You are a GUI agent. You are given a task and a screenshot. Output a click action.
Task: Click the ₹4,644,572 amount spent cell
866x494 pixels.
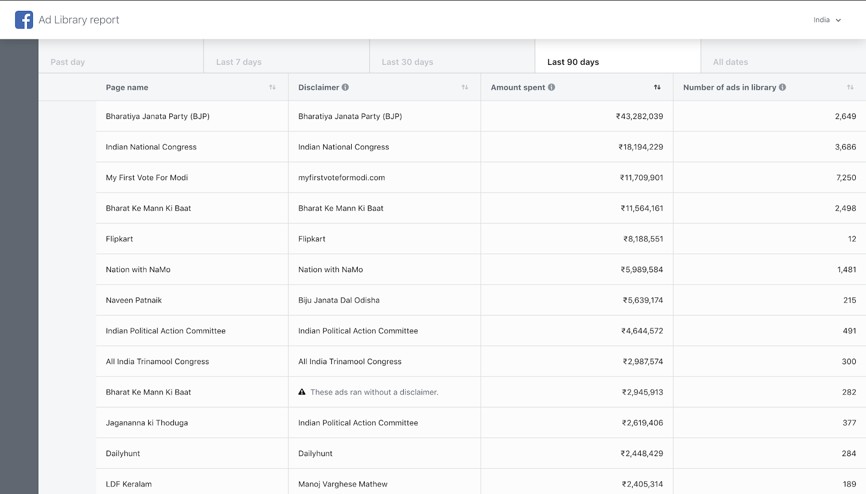click(642, 331)
